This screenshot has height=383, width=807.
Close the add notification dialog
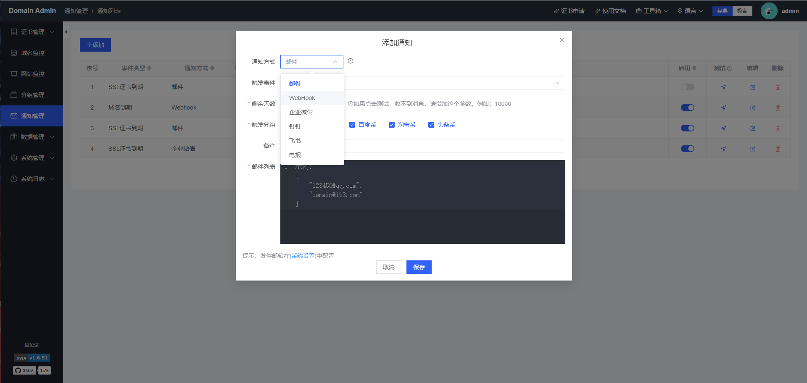click(x=562, y=40)
